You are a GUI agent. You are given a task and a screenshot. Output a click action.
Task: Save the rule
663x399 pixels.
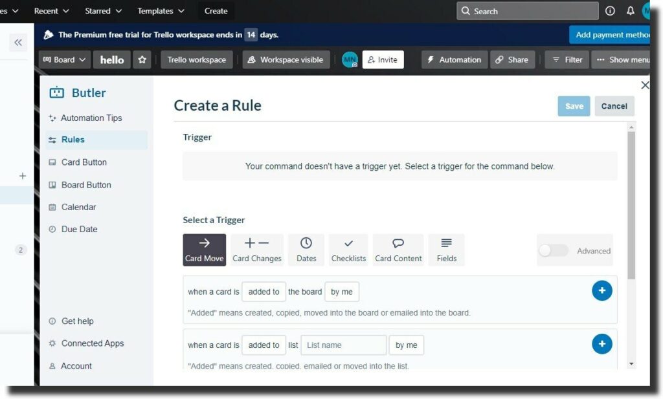coord(574,106)
